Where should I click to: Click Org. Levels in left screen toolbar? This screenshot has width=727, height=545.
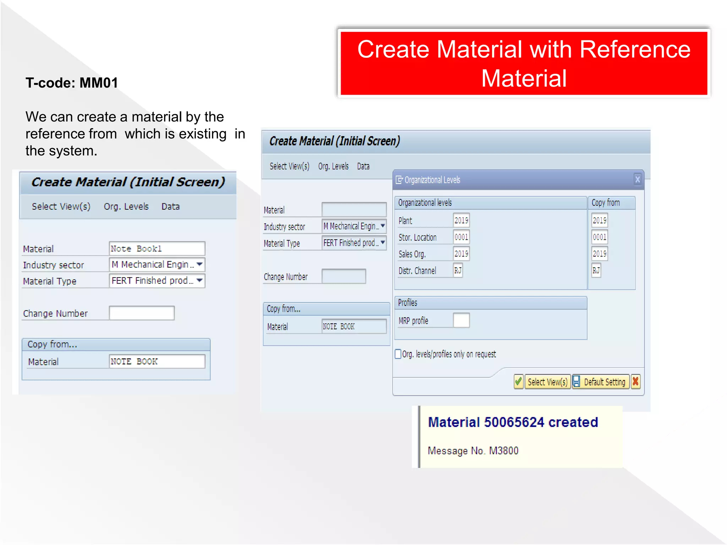point(126,207)
